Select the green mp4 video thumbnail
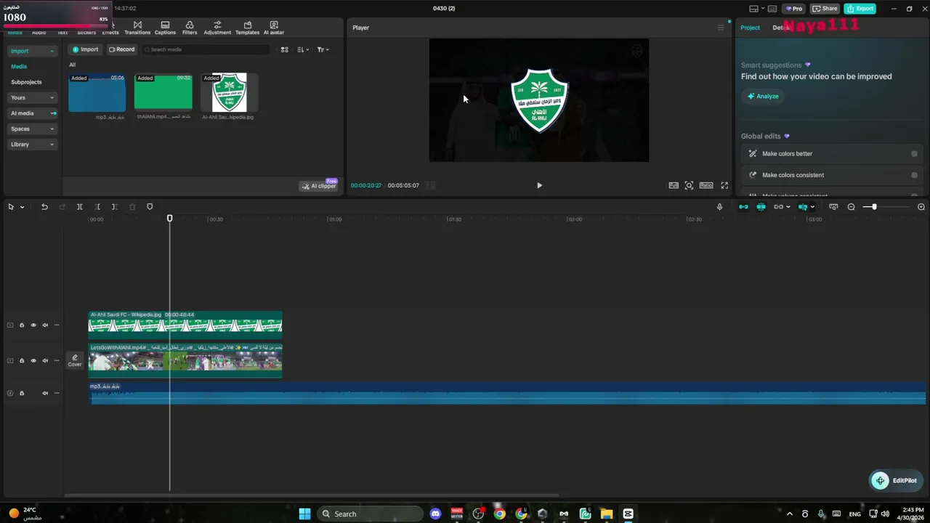Image resolution: width=930 pixels, height=523 pixels. click(x=163, y=92)
